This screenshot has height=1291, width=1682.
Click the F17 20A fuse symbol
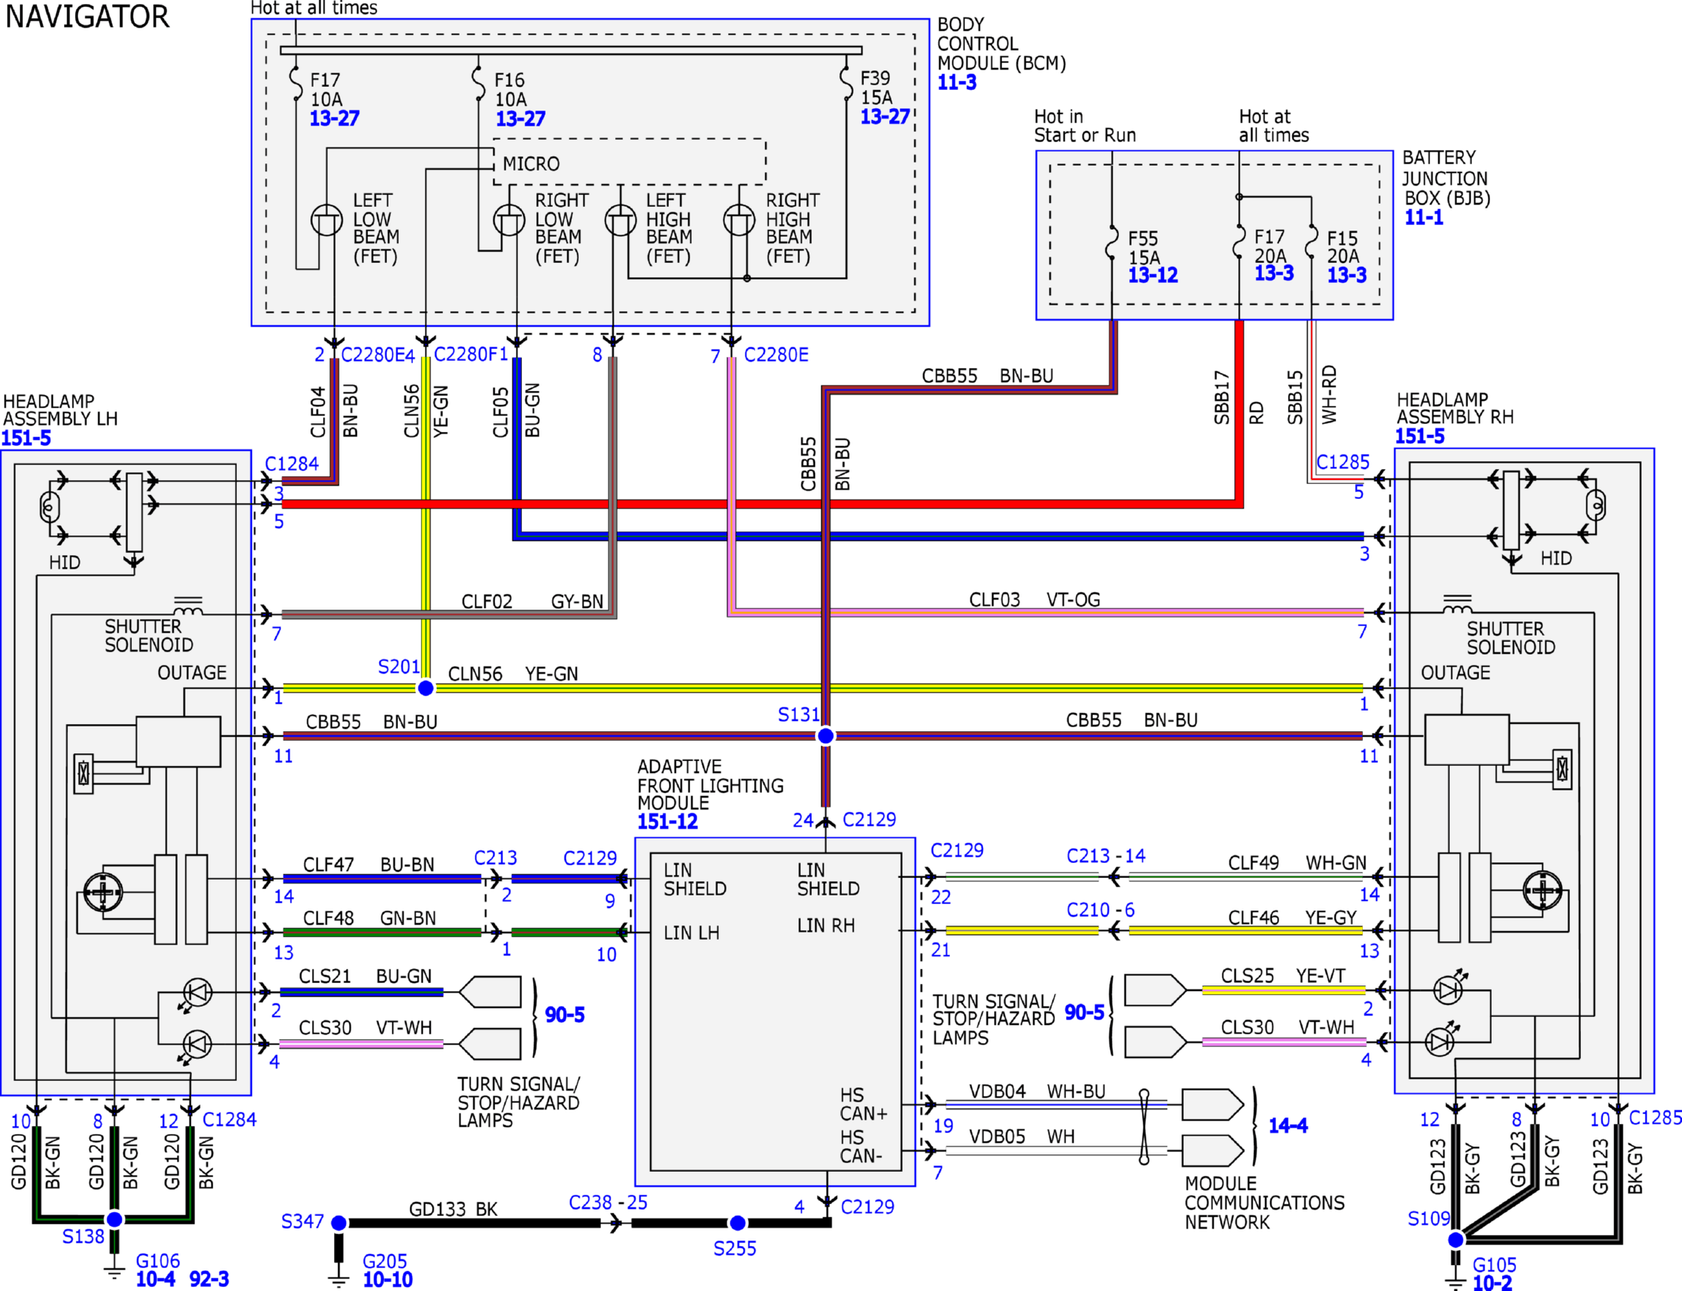[1239, 242]
